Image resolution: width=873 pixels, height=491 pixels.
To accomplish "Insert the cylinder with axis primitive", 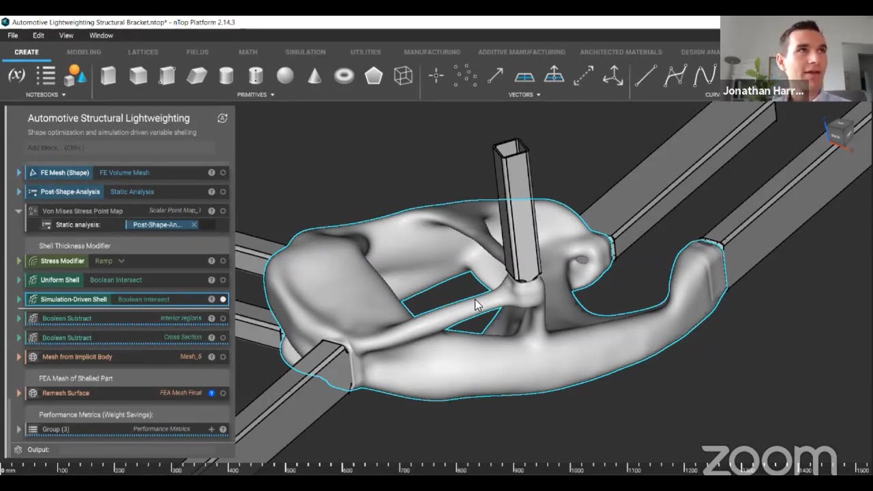I will [256, 75].
